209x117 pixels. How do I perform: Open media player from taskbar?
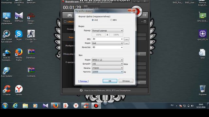(35, 106)
